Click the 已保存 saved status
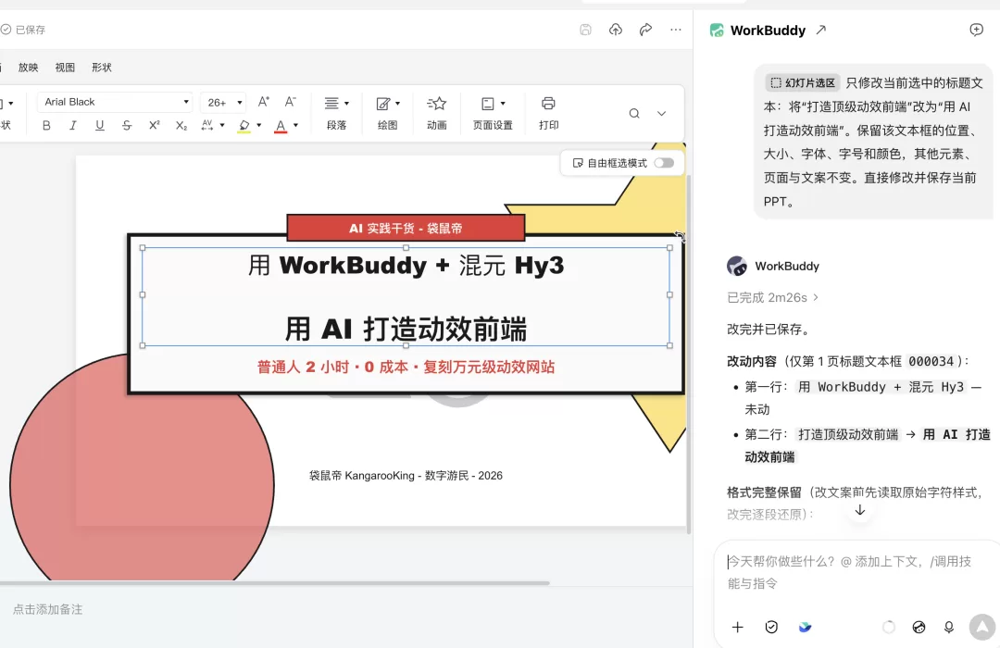This screenshot has width=1000, height=648. 23,30
